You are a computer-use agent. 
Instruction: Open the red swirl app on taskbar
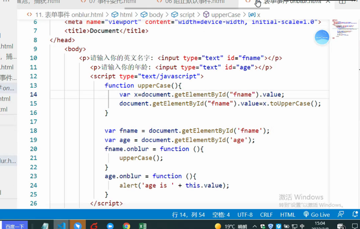(x=94, y=226)
